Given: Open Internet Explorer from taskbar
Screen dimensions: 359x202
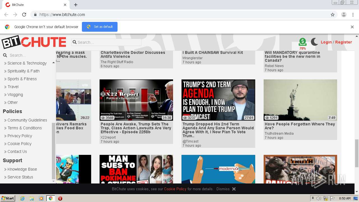Looking at the screenshot, I should (22, 198).
